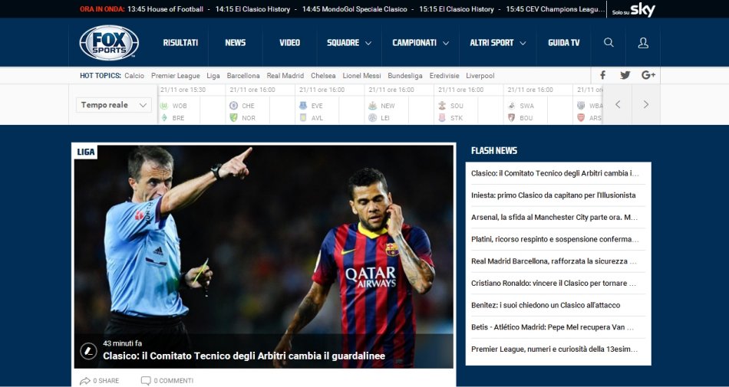729x387 pixels.
Task: Open the search magnifier icon
Action: click(609, 43)
